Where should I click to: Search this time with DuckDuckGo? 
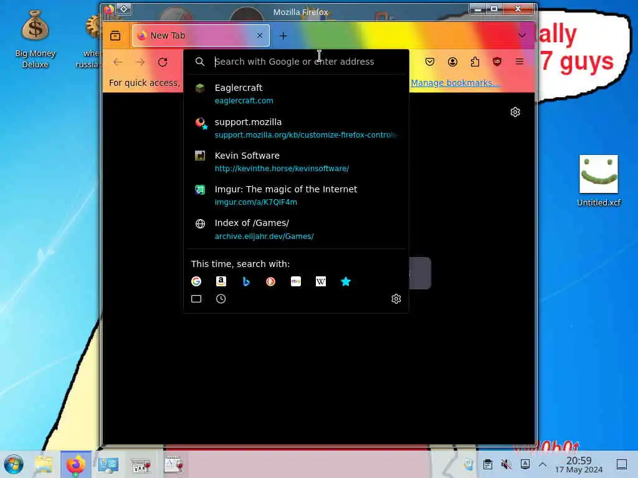pyautogui.click(x=270, y=281)
